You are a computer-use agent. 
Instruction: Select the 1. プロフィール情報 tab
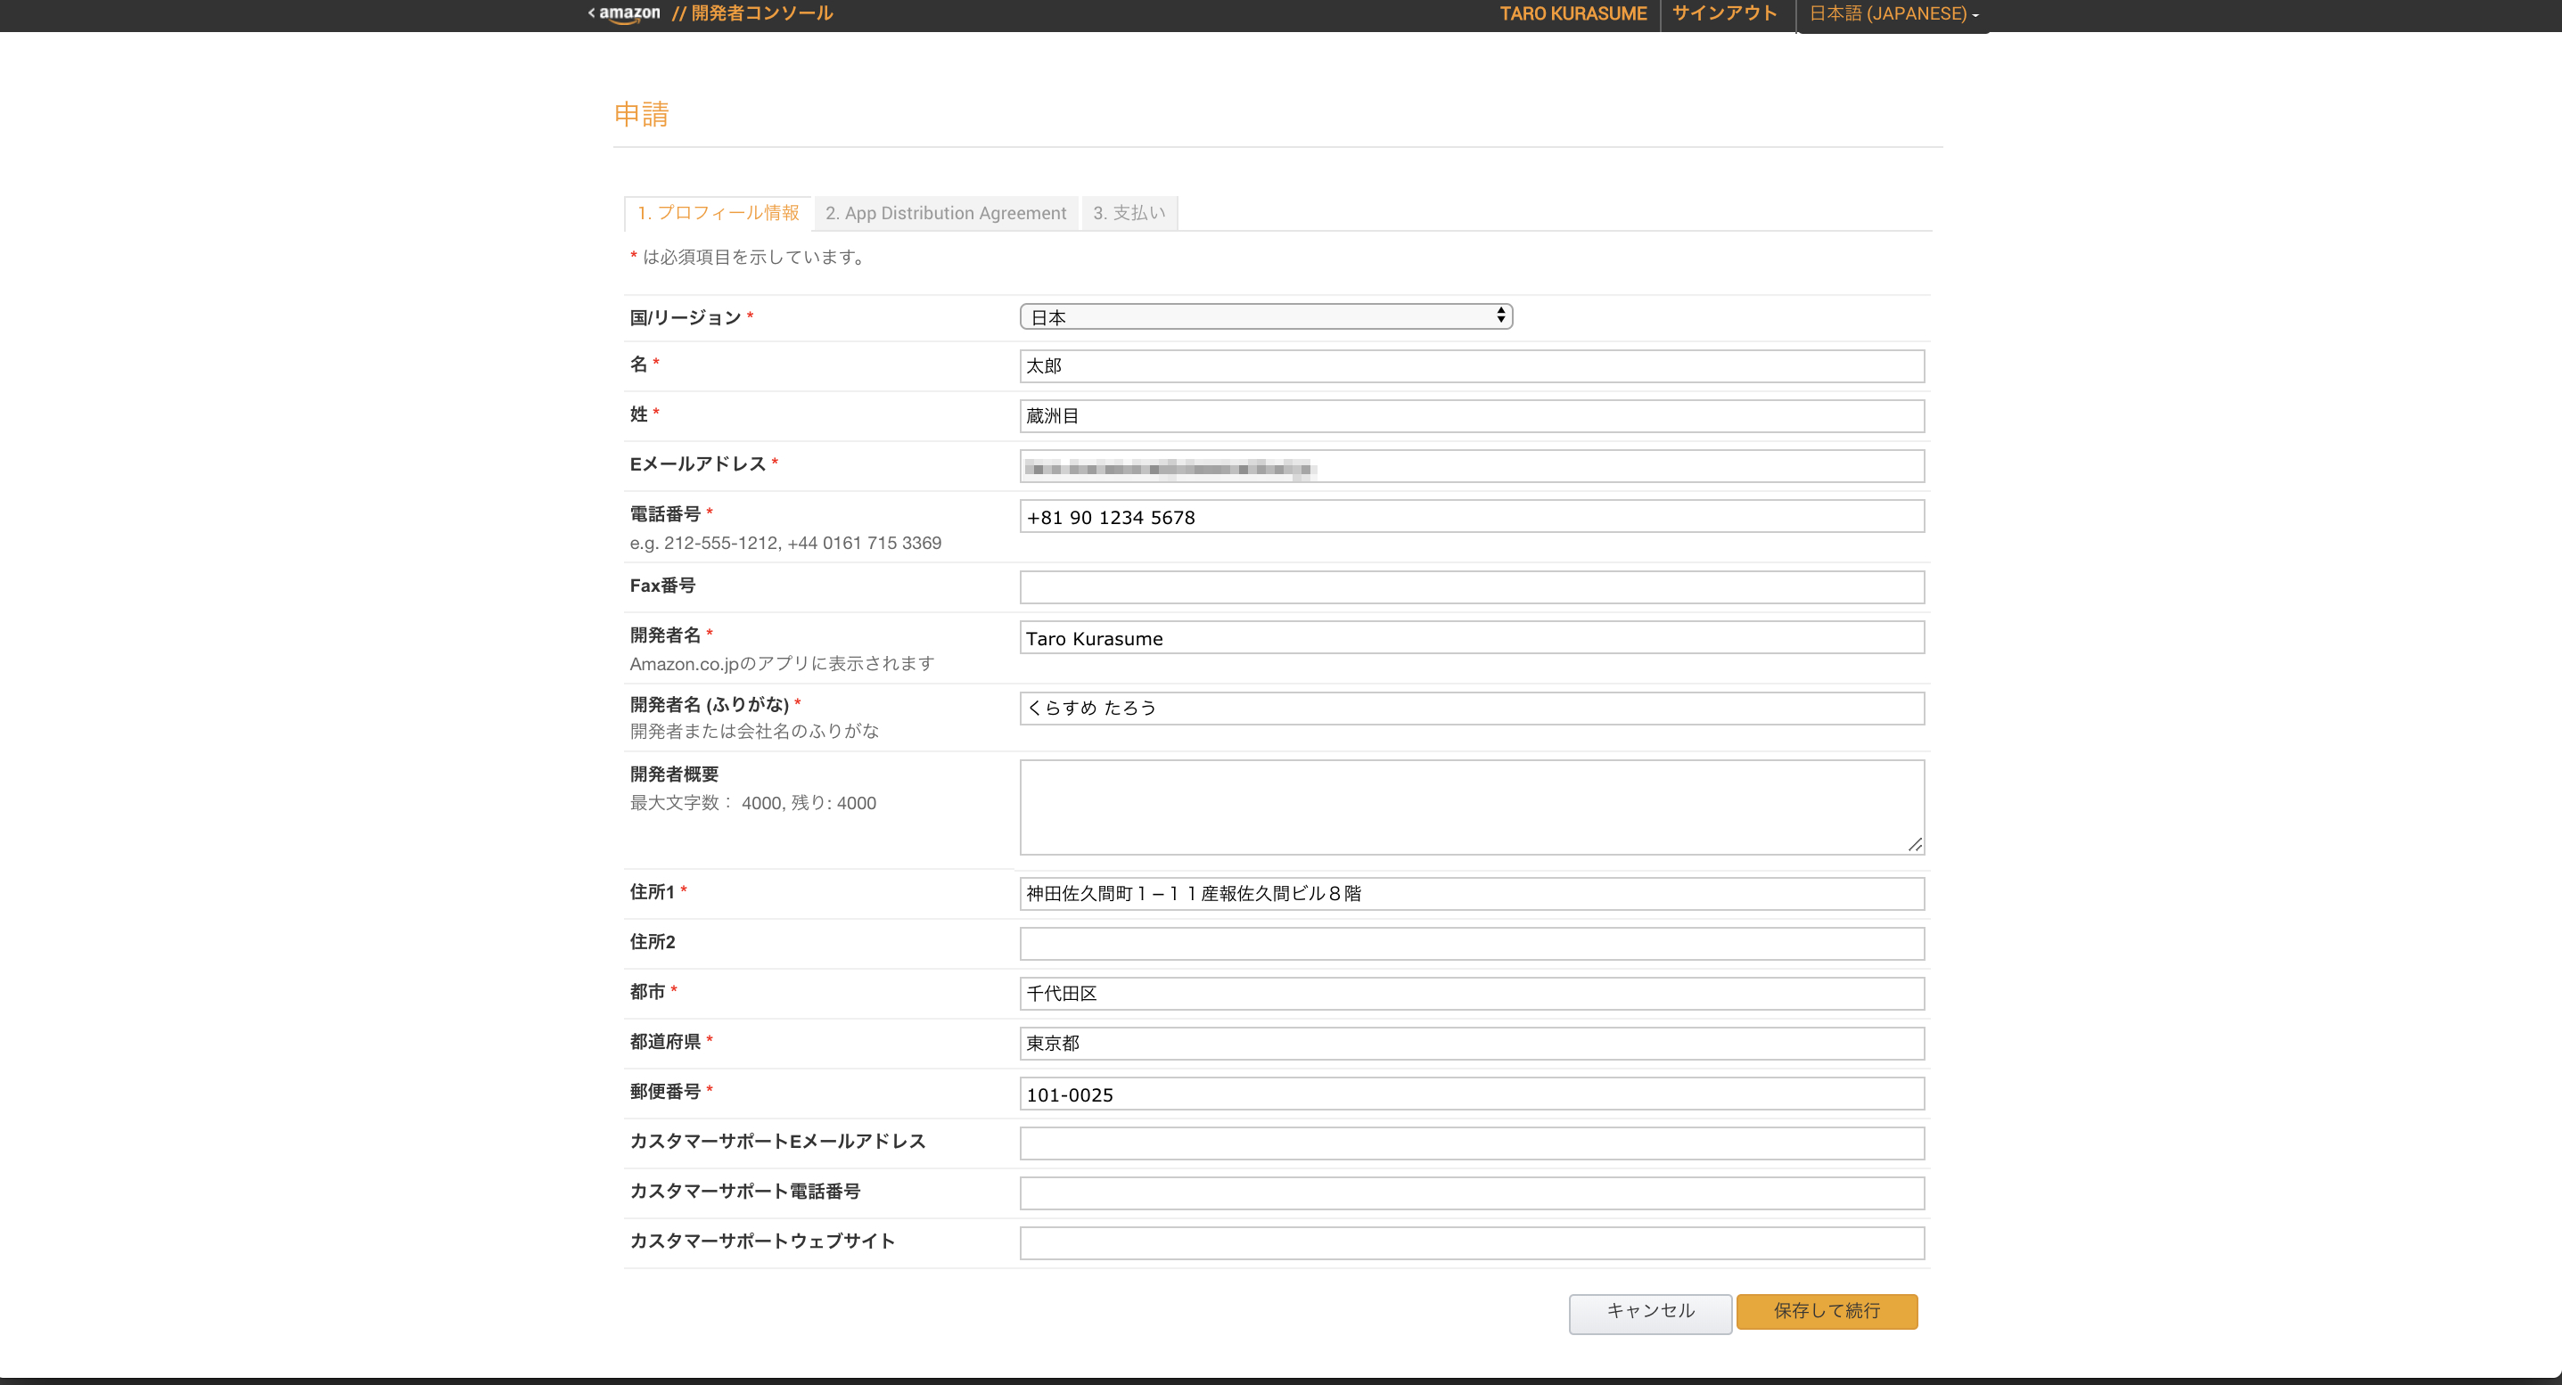click(x=719, y=213)
